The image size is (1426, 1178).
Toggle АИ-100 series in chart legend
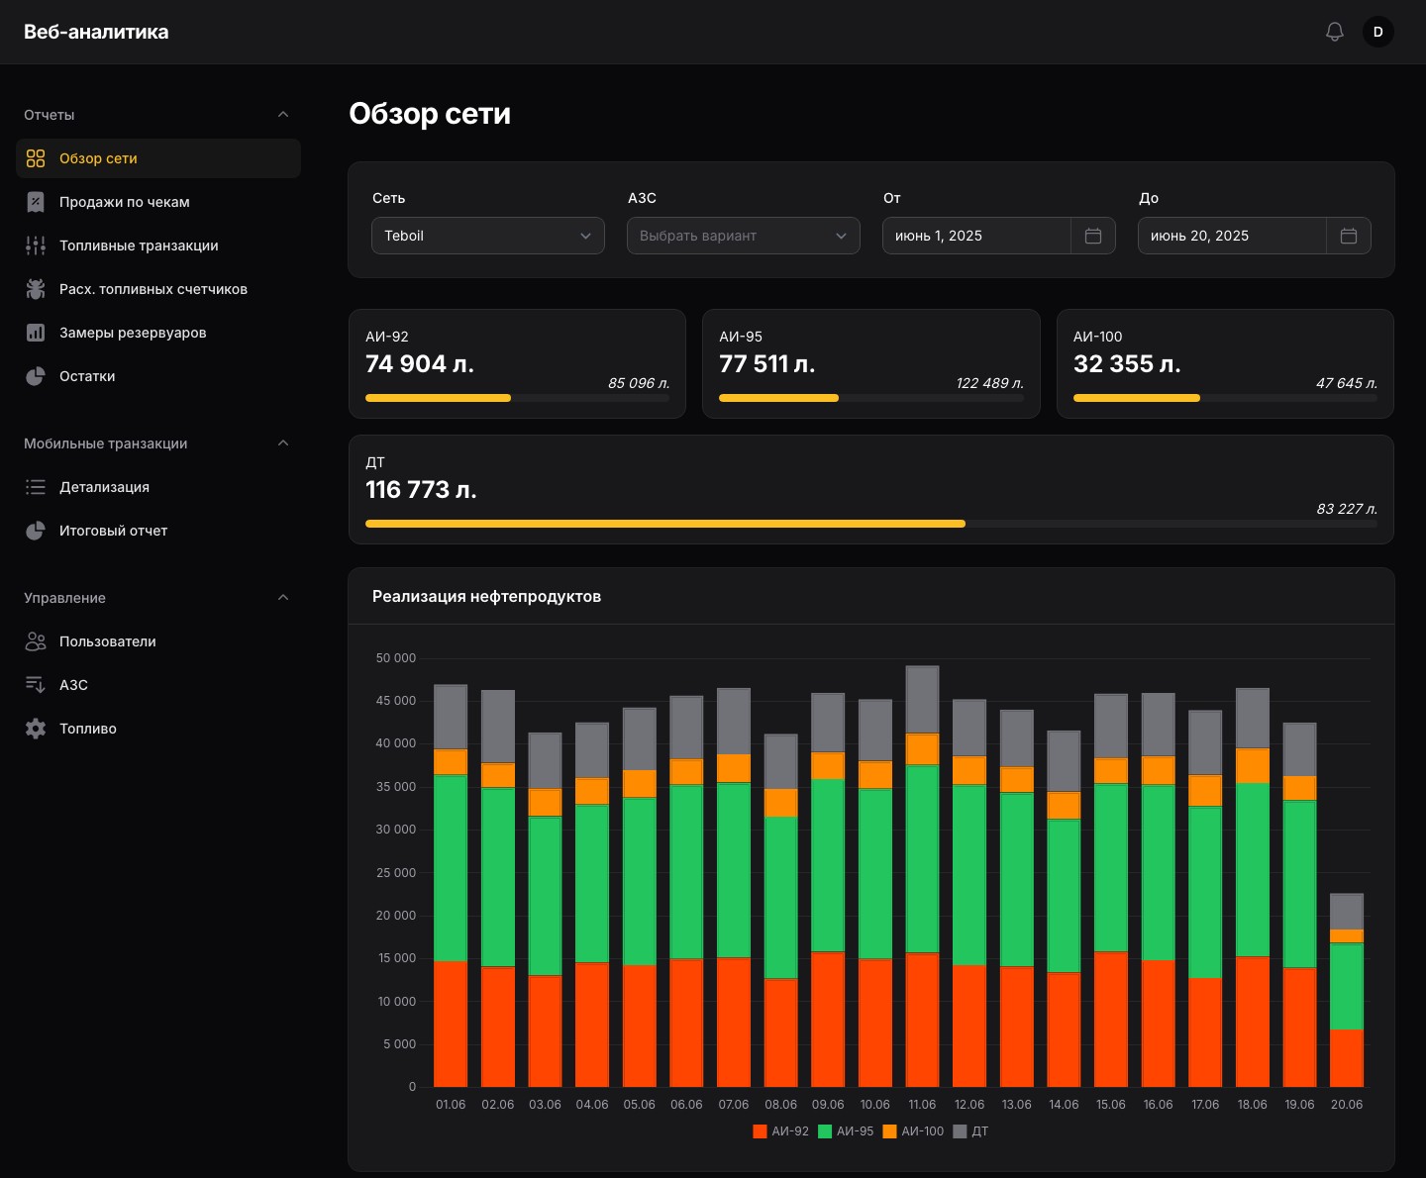(x=914, y=1131)
